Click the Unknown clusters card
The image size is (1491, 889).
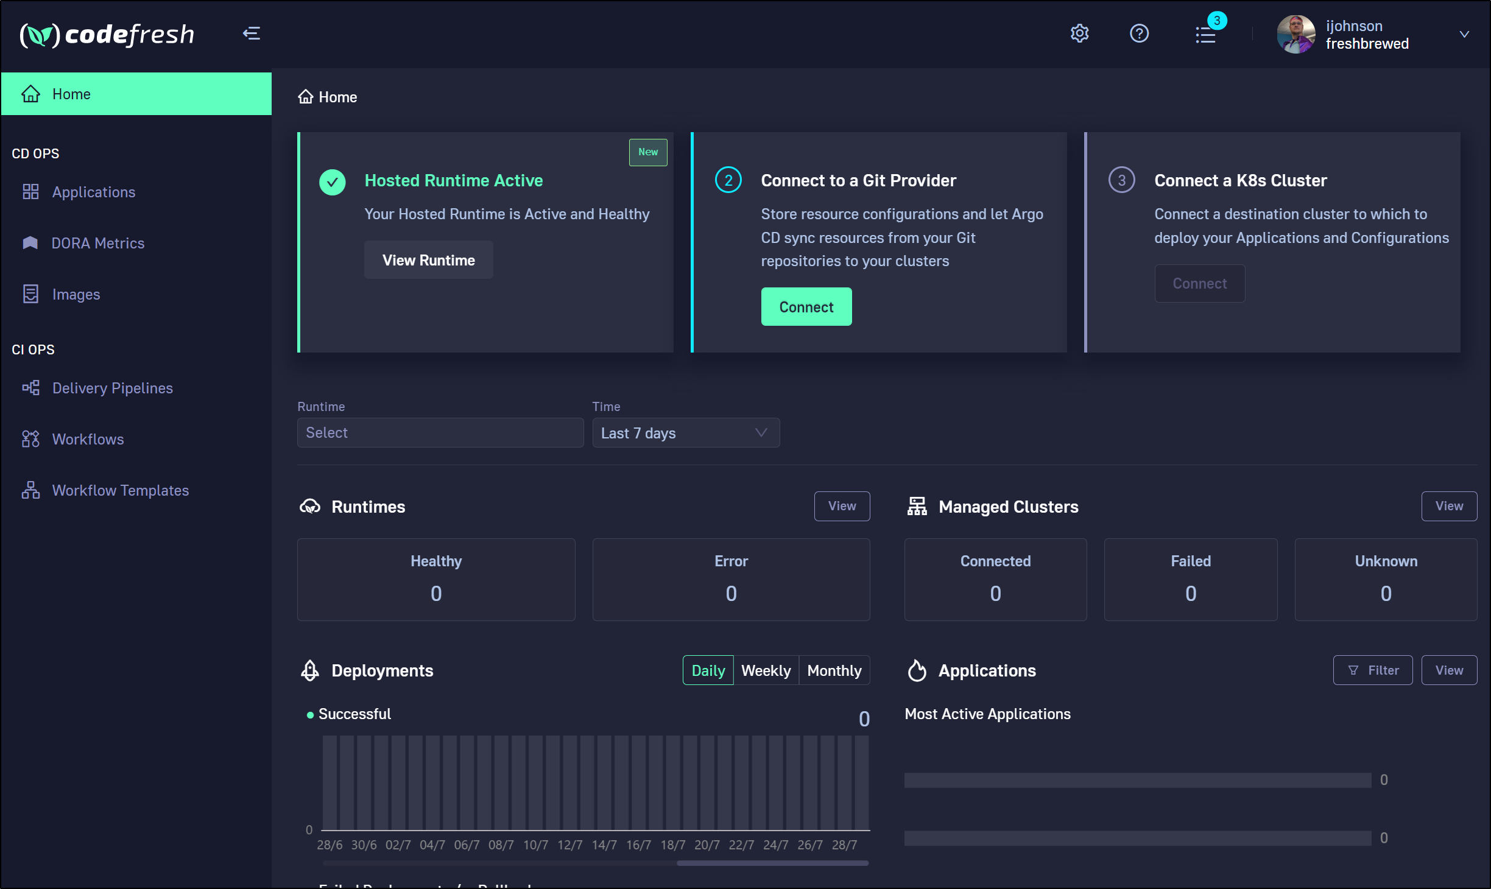pos(1386,580)
